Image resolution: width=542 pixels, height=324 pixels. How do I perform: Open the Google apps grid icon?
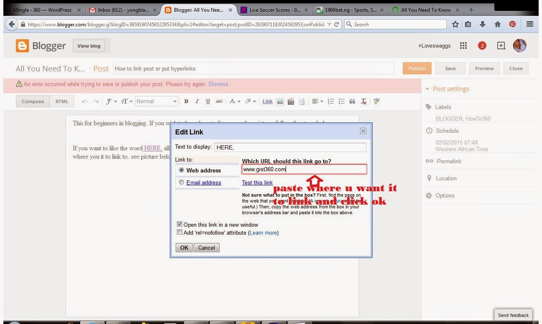coord(463,46)
